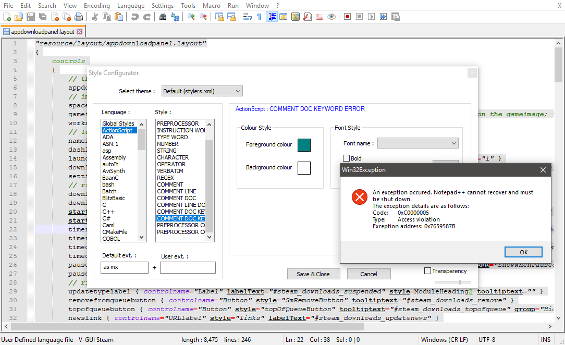Toggle Show All Characters pilcrow icon
This screenshot has width=565, height=345.
tap(259, 17)
